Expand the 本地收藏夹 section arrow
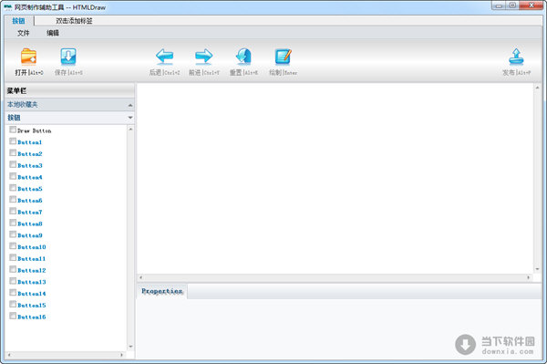This screenshot has width=547, height=364. point(130,105)
